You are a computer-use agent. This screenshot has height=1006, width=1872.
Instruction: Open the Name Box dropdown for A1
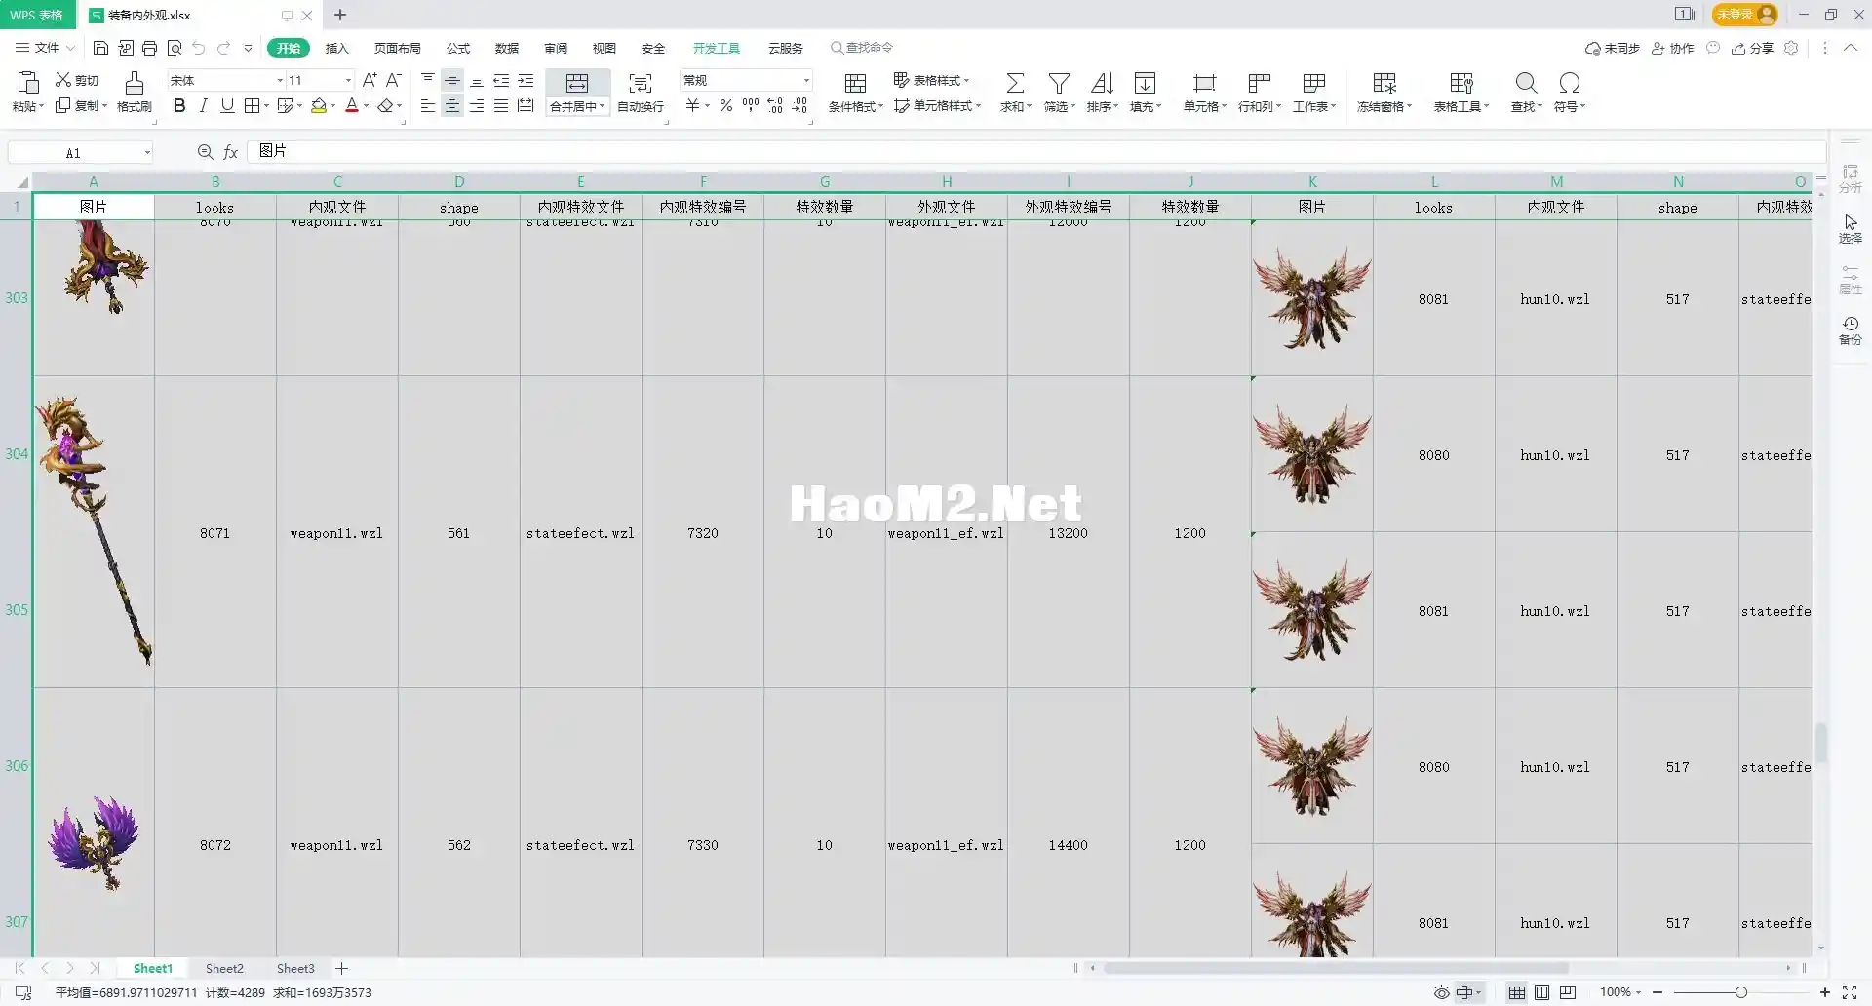147,152
